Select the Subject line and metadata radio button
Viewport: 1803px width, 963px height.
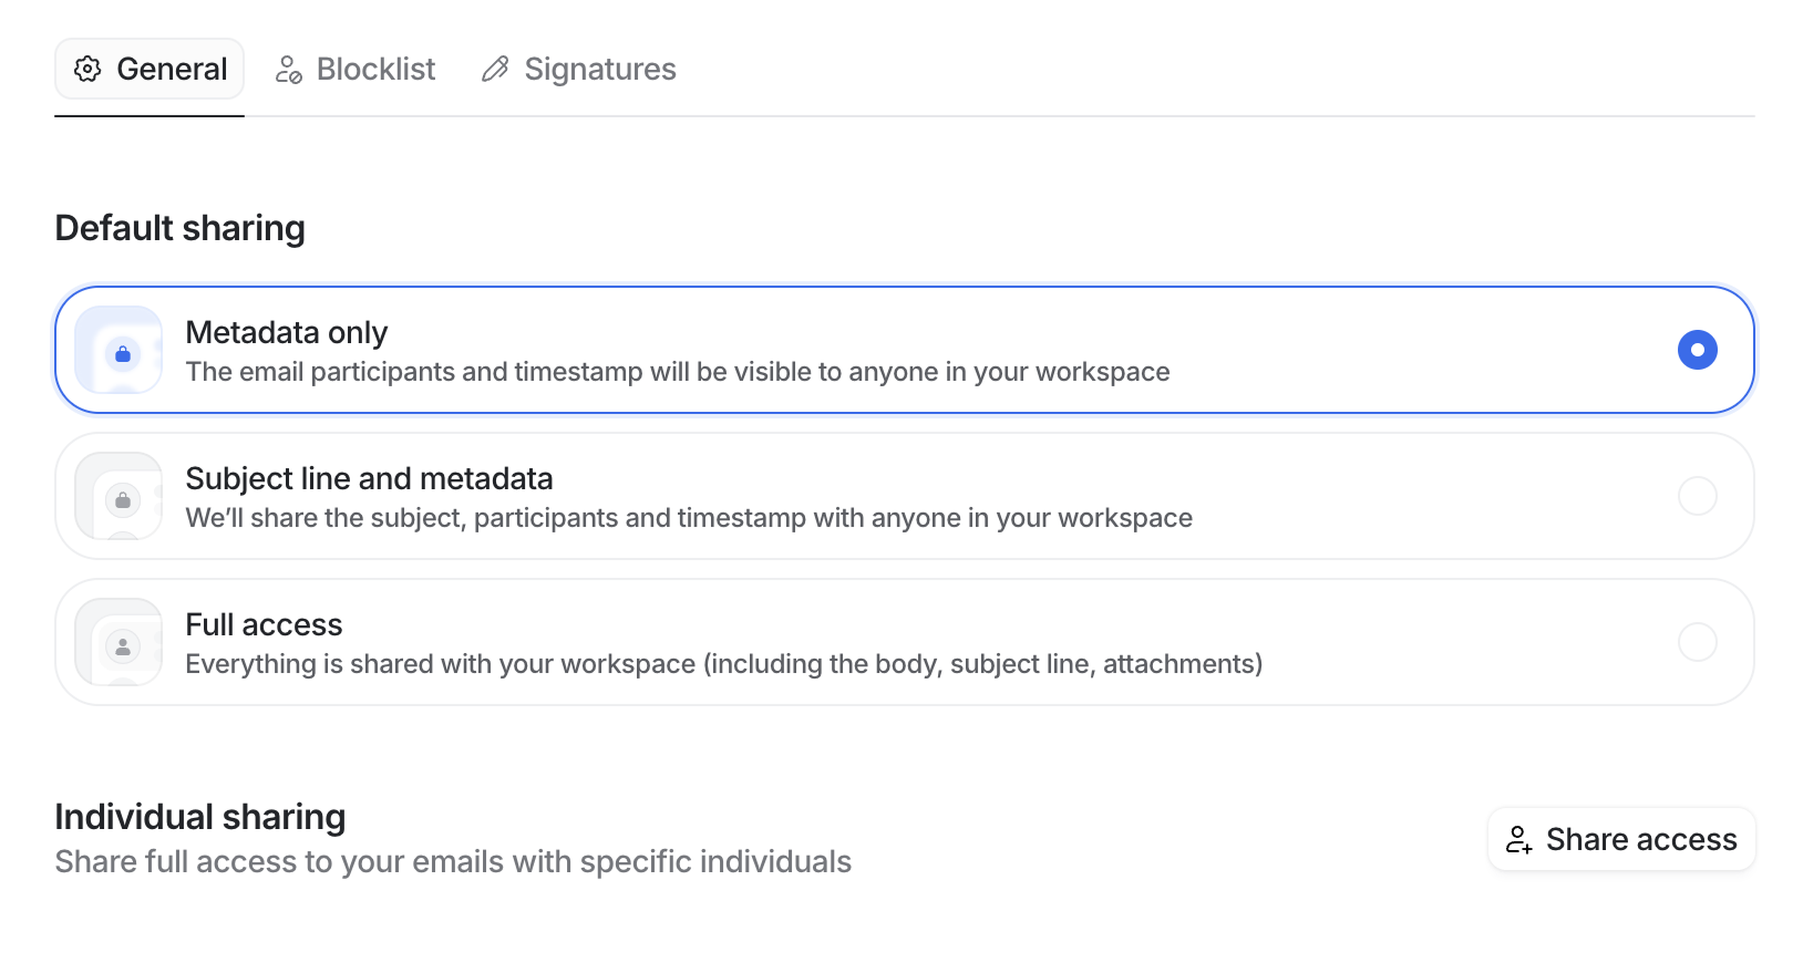point(1696,496)
